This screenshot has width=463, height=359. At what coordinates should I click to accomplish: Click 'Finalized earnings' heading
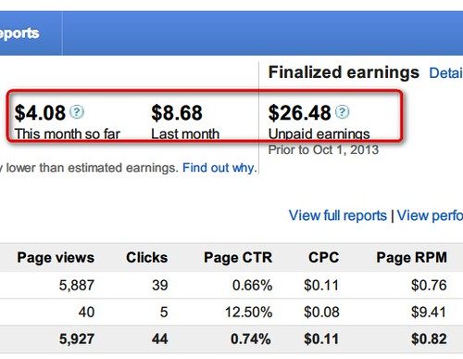click(344, 72)
